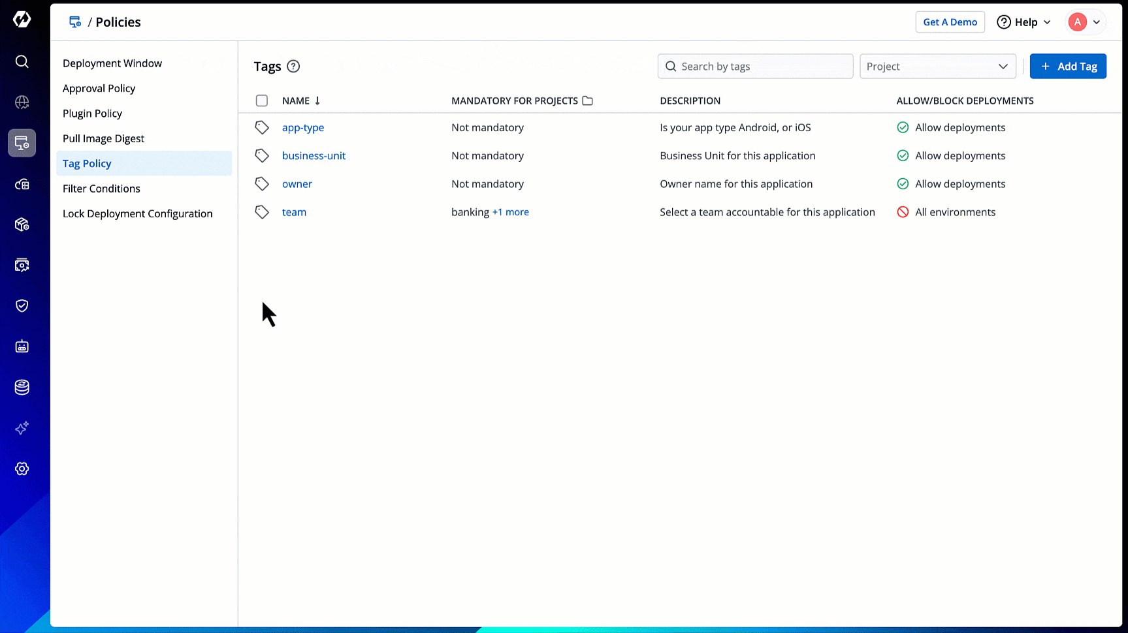
Task: Toggle the select-all checkbox in table header
Action: (262, 100)
